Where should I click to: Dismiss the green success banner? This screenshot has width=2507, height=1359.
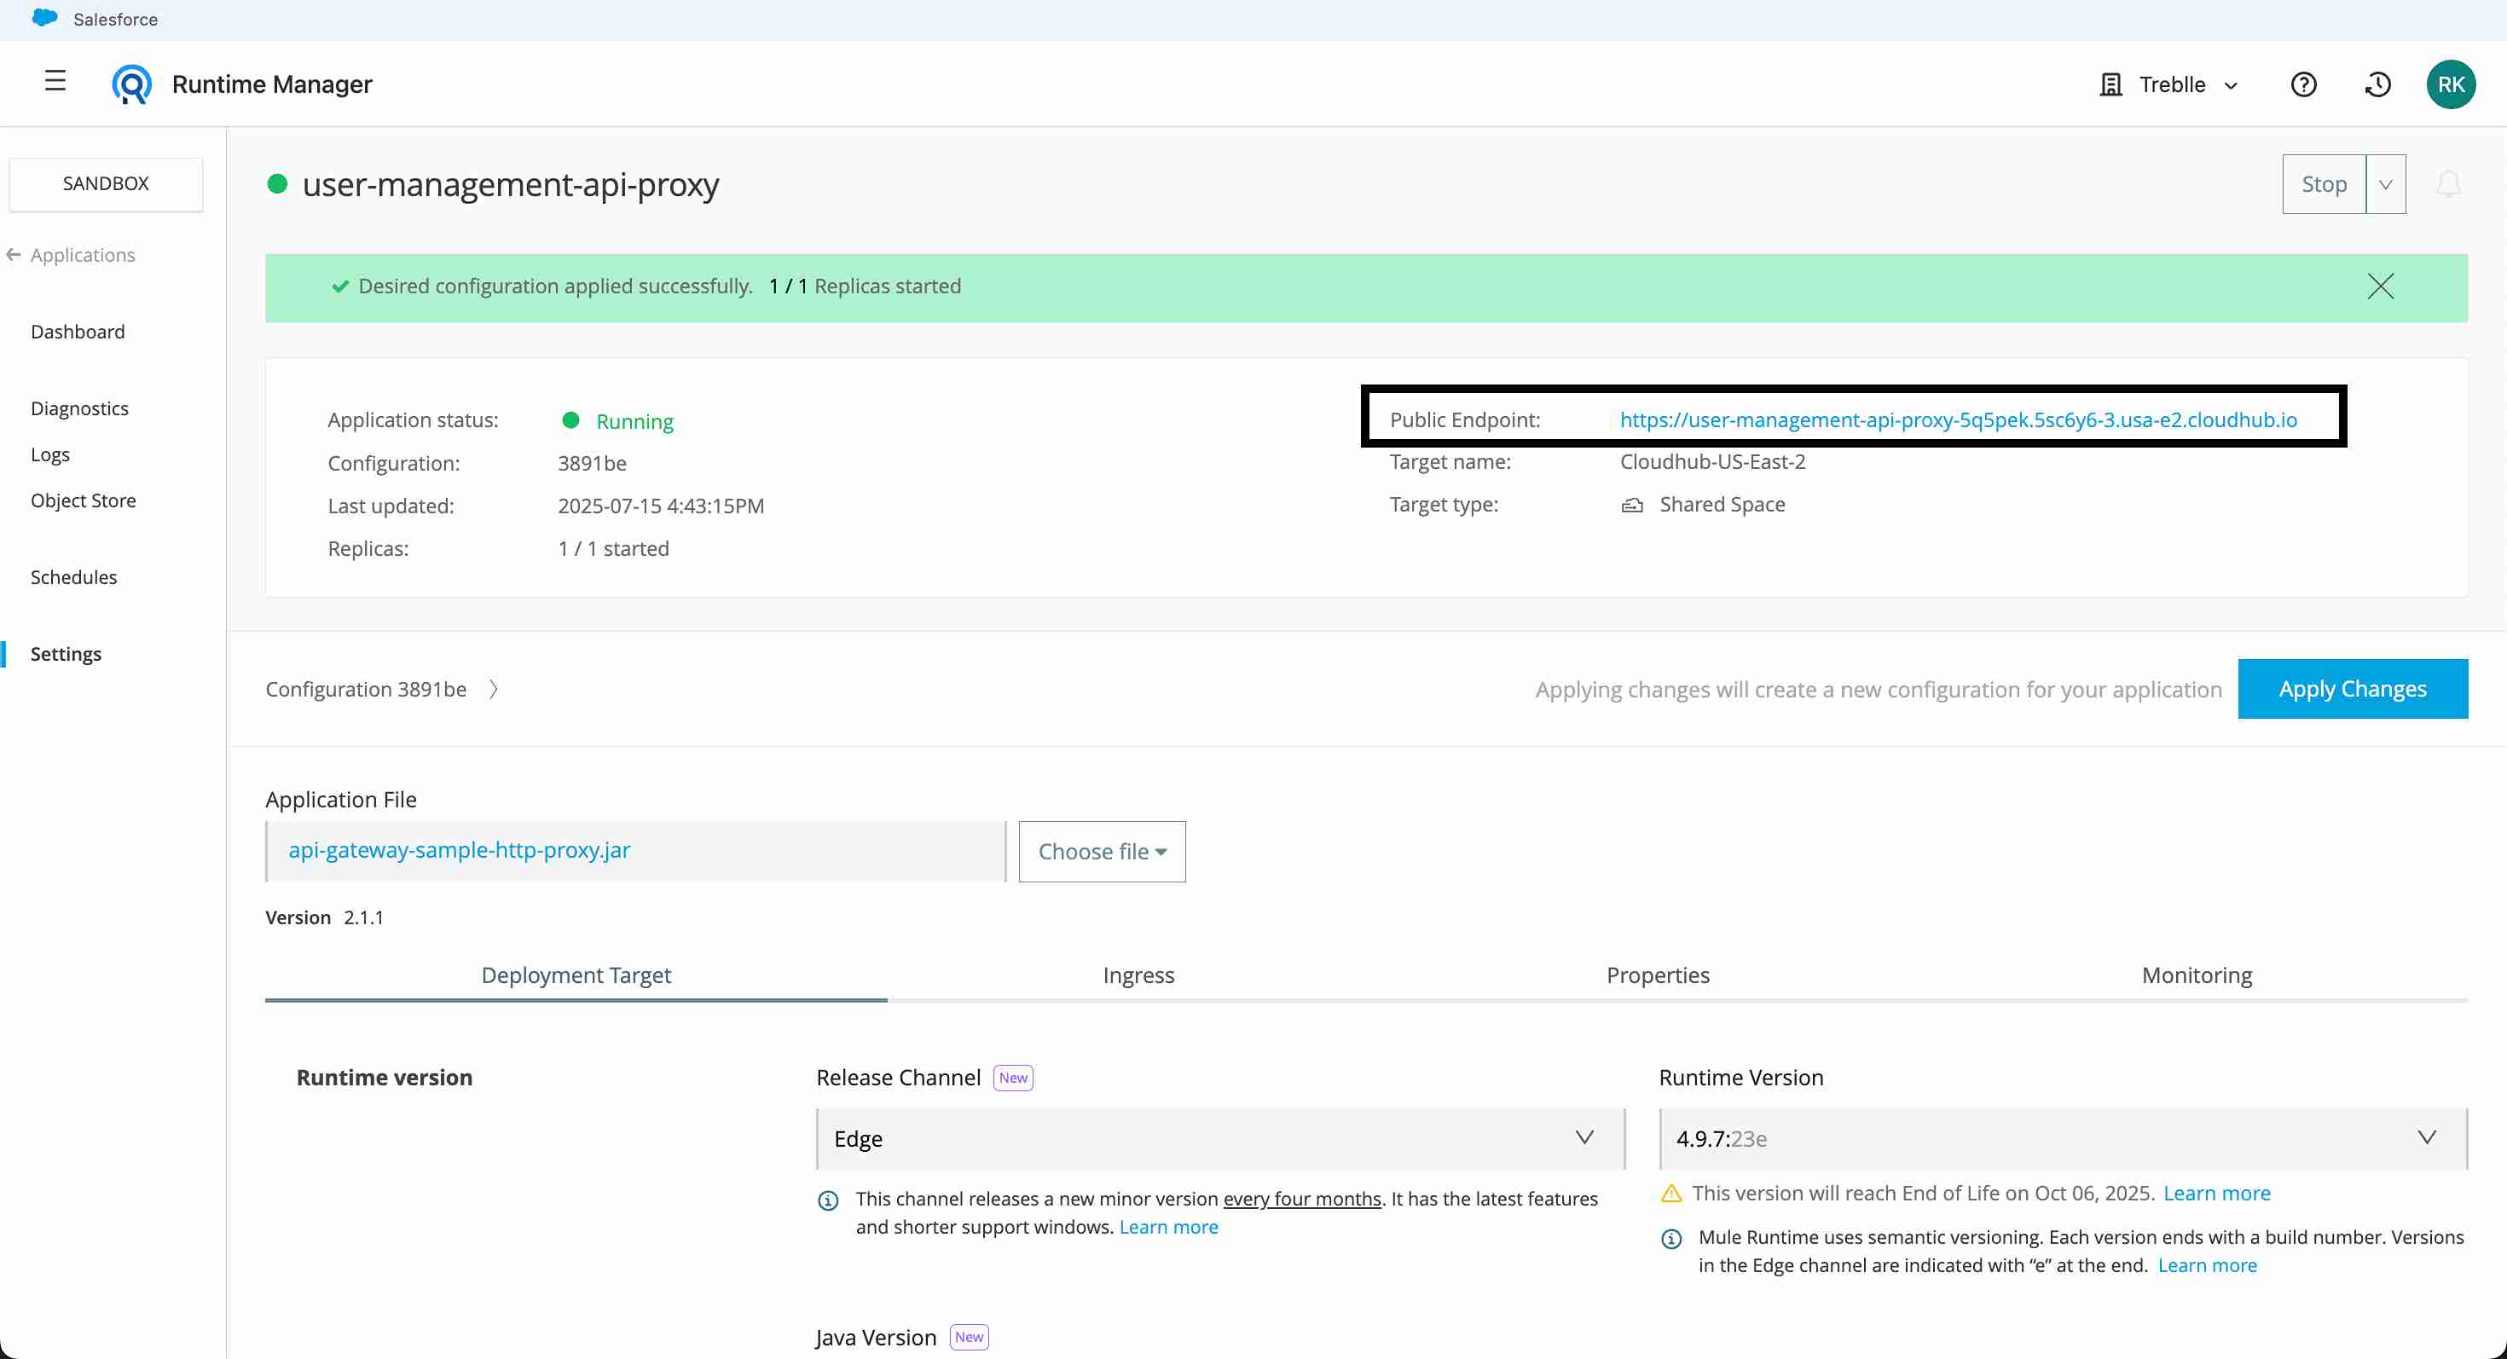[x=2381, y=286]
